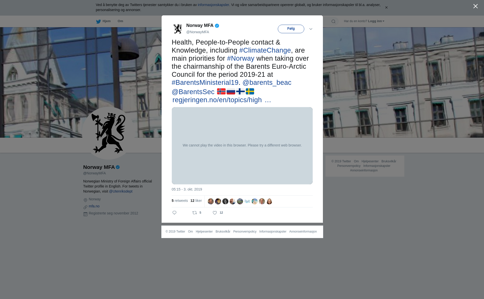Click the unplayable video placeholder area
Viewport: 484px width, 299px height.
coord(242,146)
